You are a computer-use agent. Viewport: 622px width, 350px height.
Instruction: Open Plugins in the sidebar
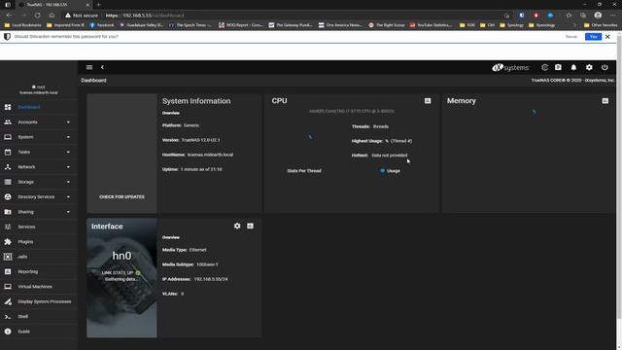pos(25,242)
